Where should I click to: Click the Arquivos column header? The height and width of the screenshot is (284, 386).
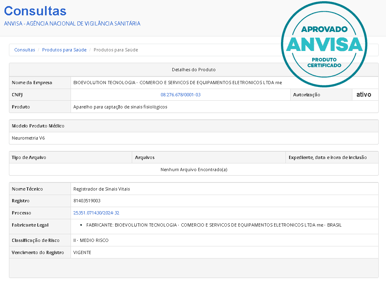pos(145,157)
